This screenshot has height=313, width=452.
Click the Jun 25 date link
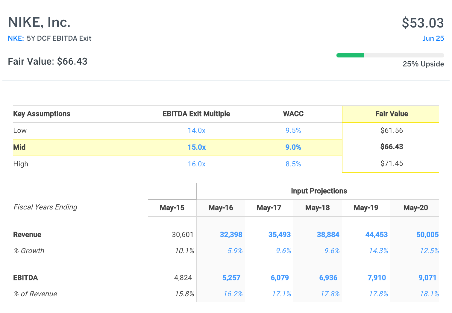coord(433,38)
